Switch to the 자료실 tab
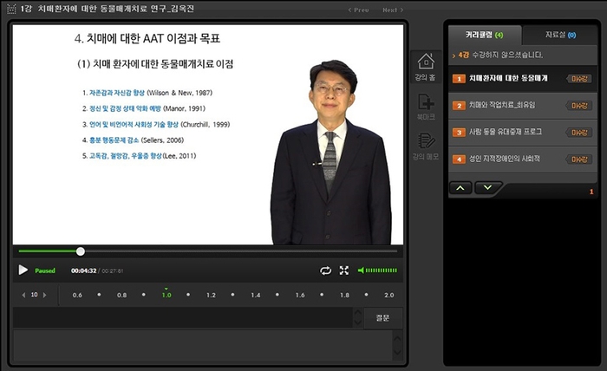 559,36
